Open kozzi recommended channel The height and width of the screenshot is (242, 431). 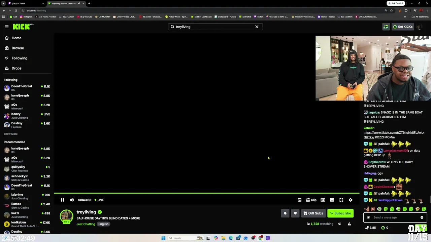[x=27, y=215]
